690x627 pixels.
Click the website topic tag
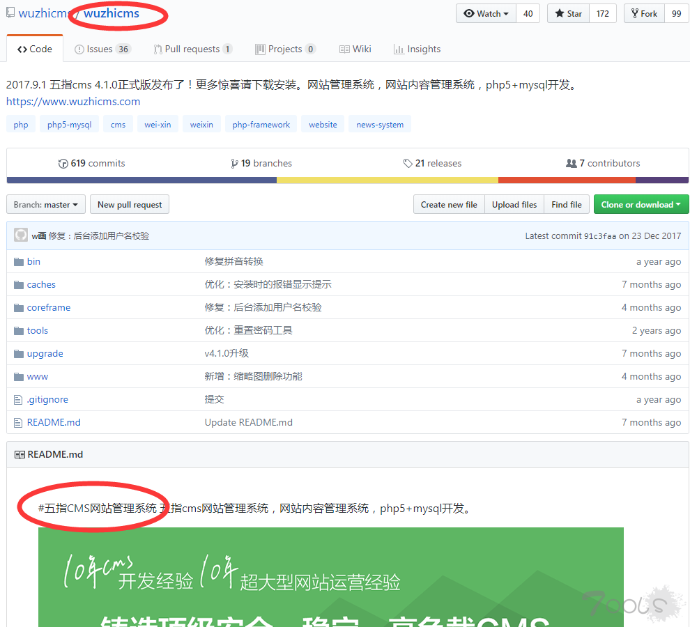coord(323,125)
